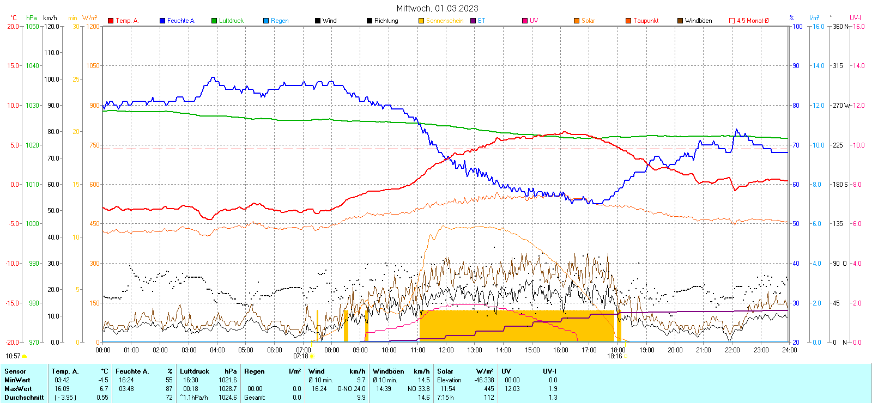The height and width of the screenshot is (403, 872).
Task: Toggle the magenta UV legend marker
Action: 525,21
